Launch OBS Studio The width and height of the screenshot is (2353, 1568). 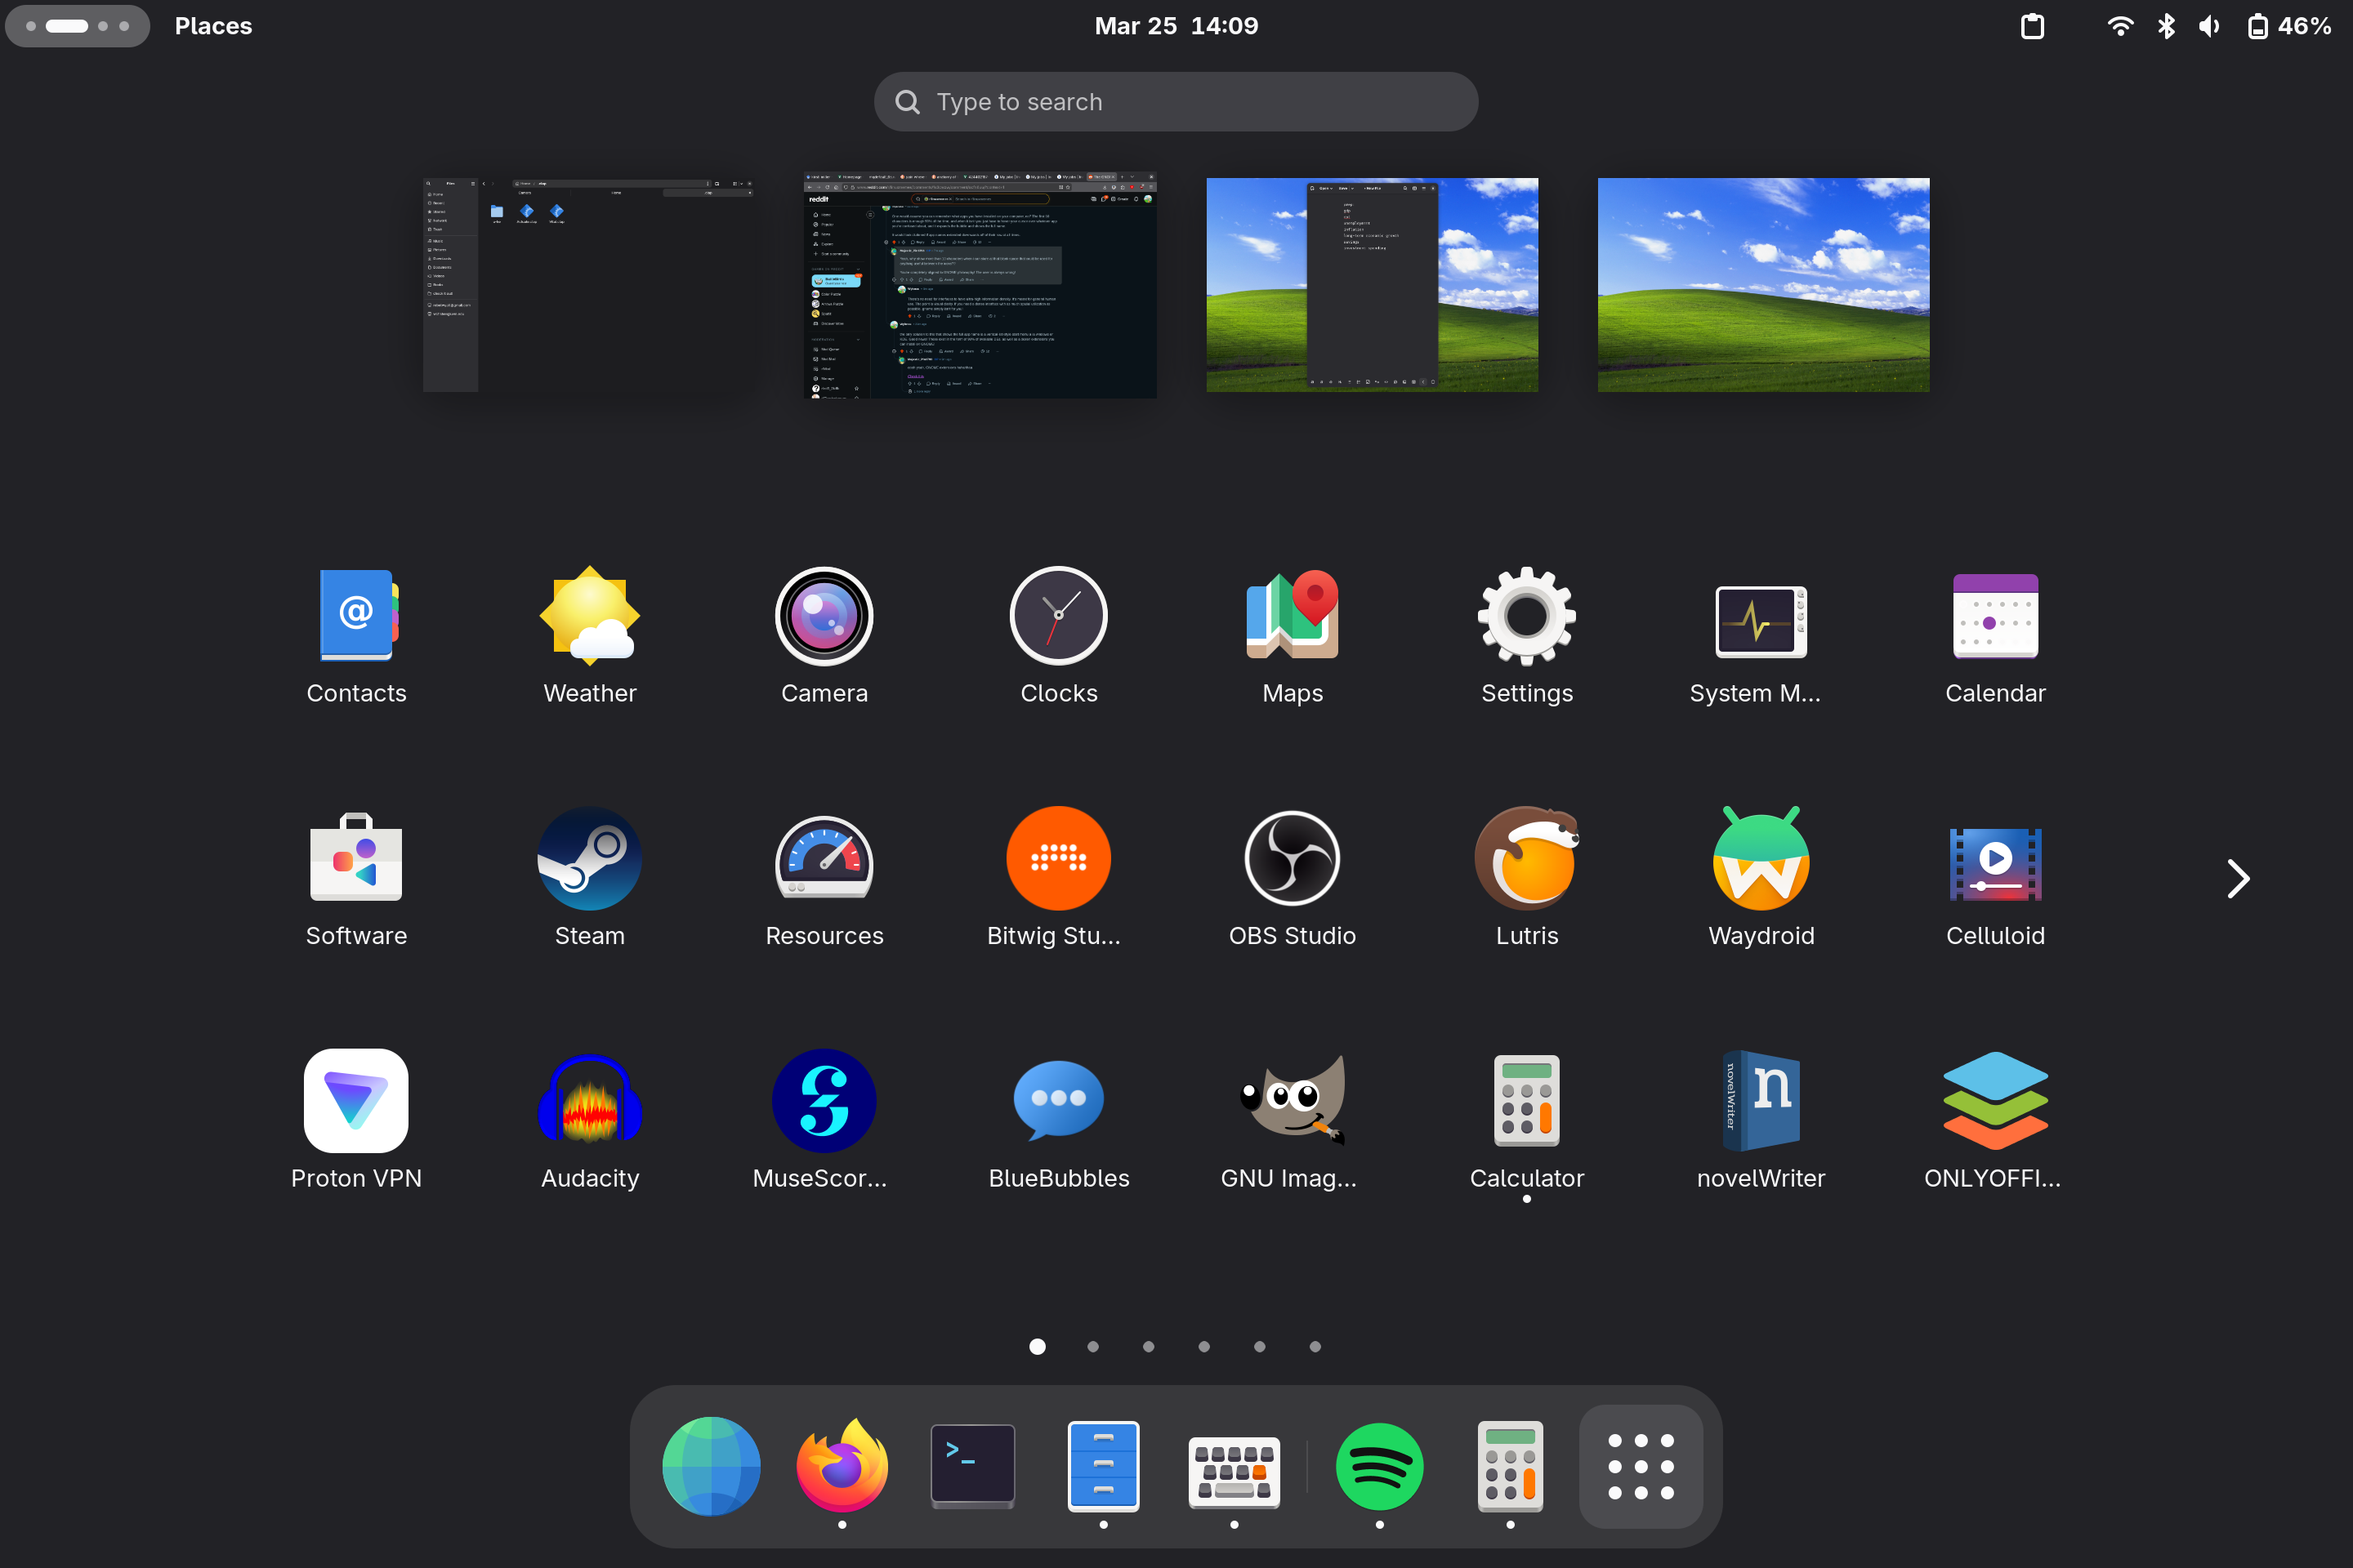[1292, 858]
